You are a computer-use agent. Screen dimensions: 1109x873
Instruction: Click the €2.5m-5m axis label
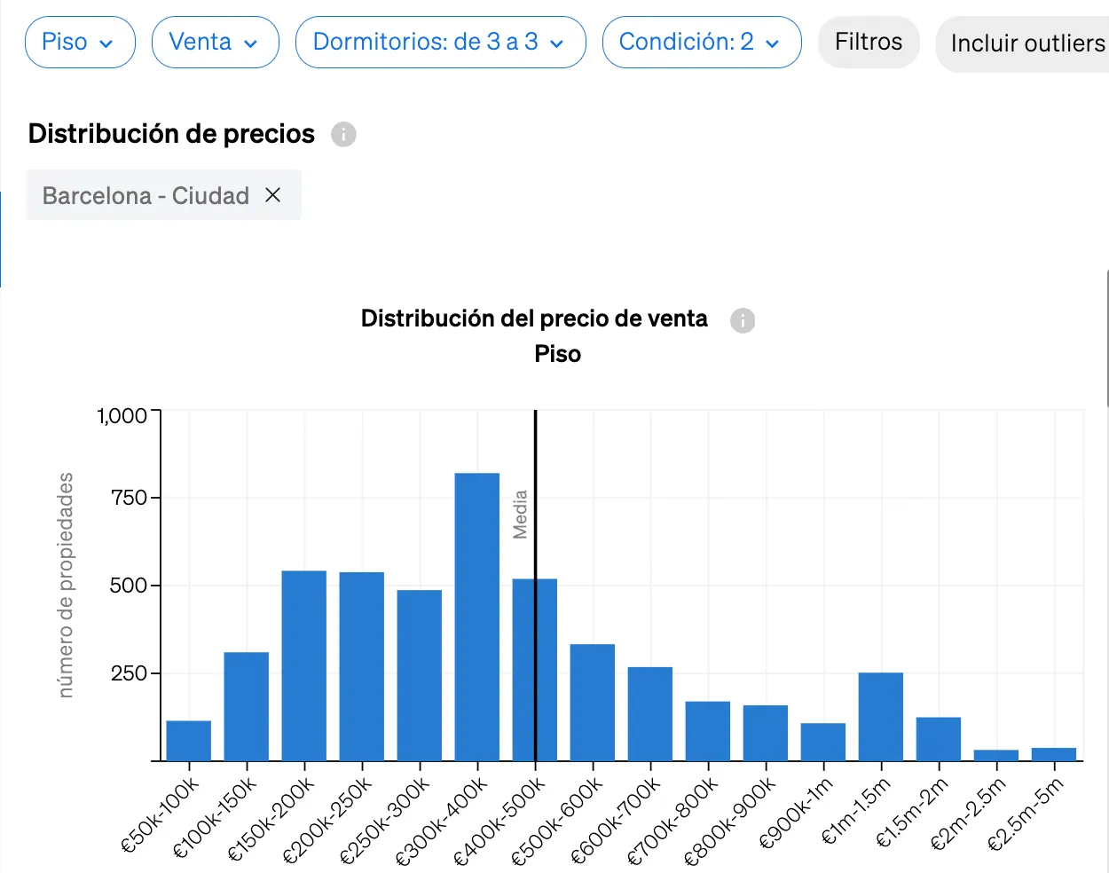pos(1026,814)
